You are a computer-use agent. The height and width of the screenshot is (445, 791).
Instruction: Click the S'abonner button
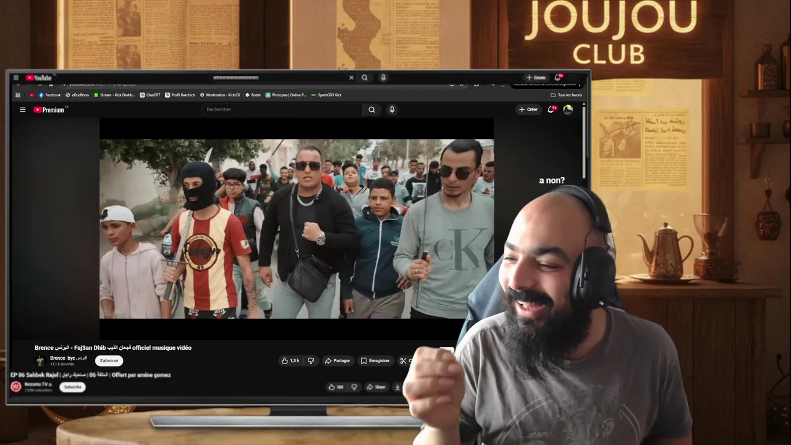click(x=109, y=361)
